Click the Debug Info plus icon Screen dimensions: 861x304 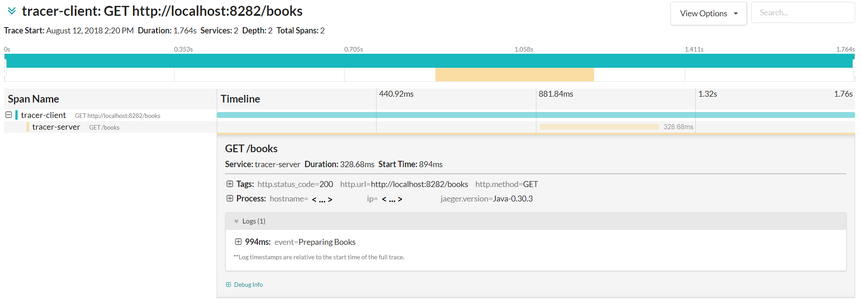point(228,285)
